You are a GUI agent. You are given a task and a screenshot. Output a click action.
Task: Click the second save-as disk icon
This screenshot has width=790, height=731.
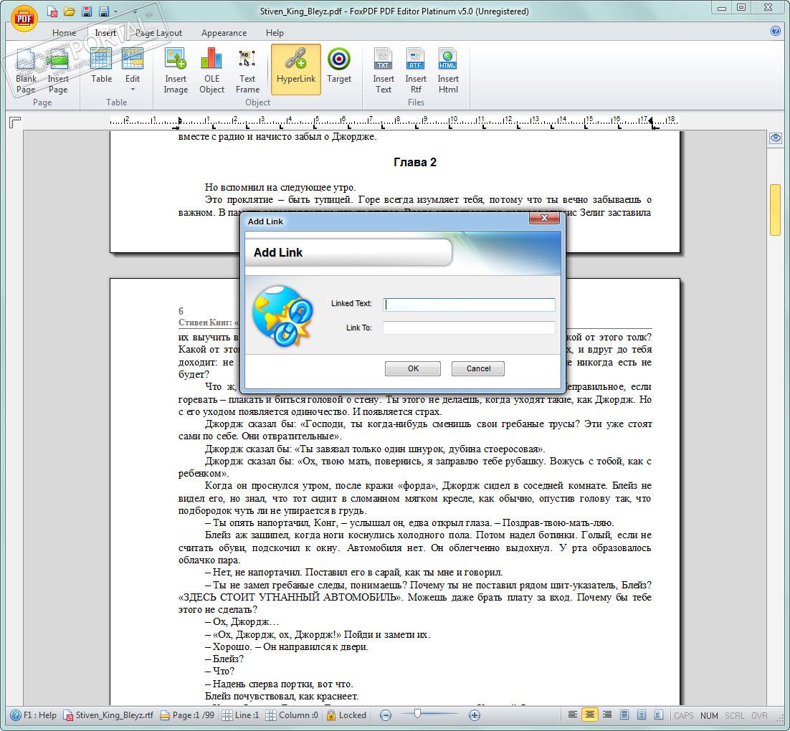pyautogui.click(x=104, y=11)
